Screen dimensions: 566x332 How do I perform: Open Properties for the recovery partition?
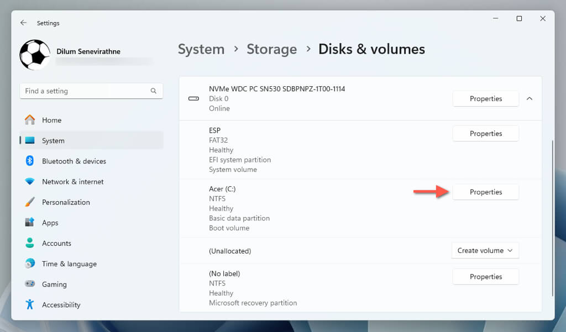486,277
